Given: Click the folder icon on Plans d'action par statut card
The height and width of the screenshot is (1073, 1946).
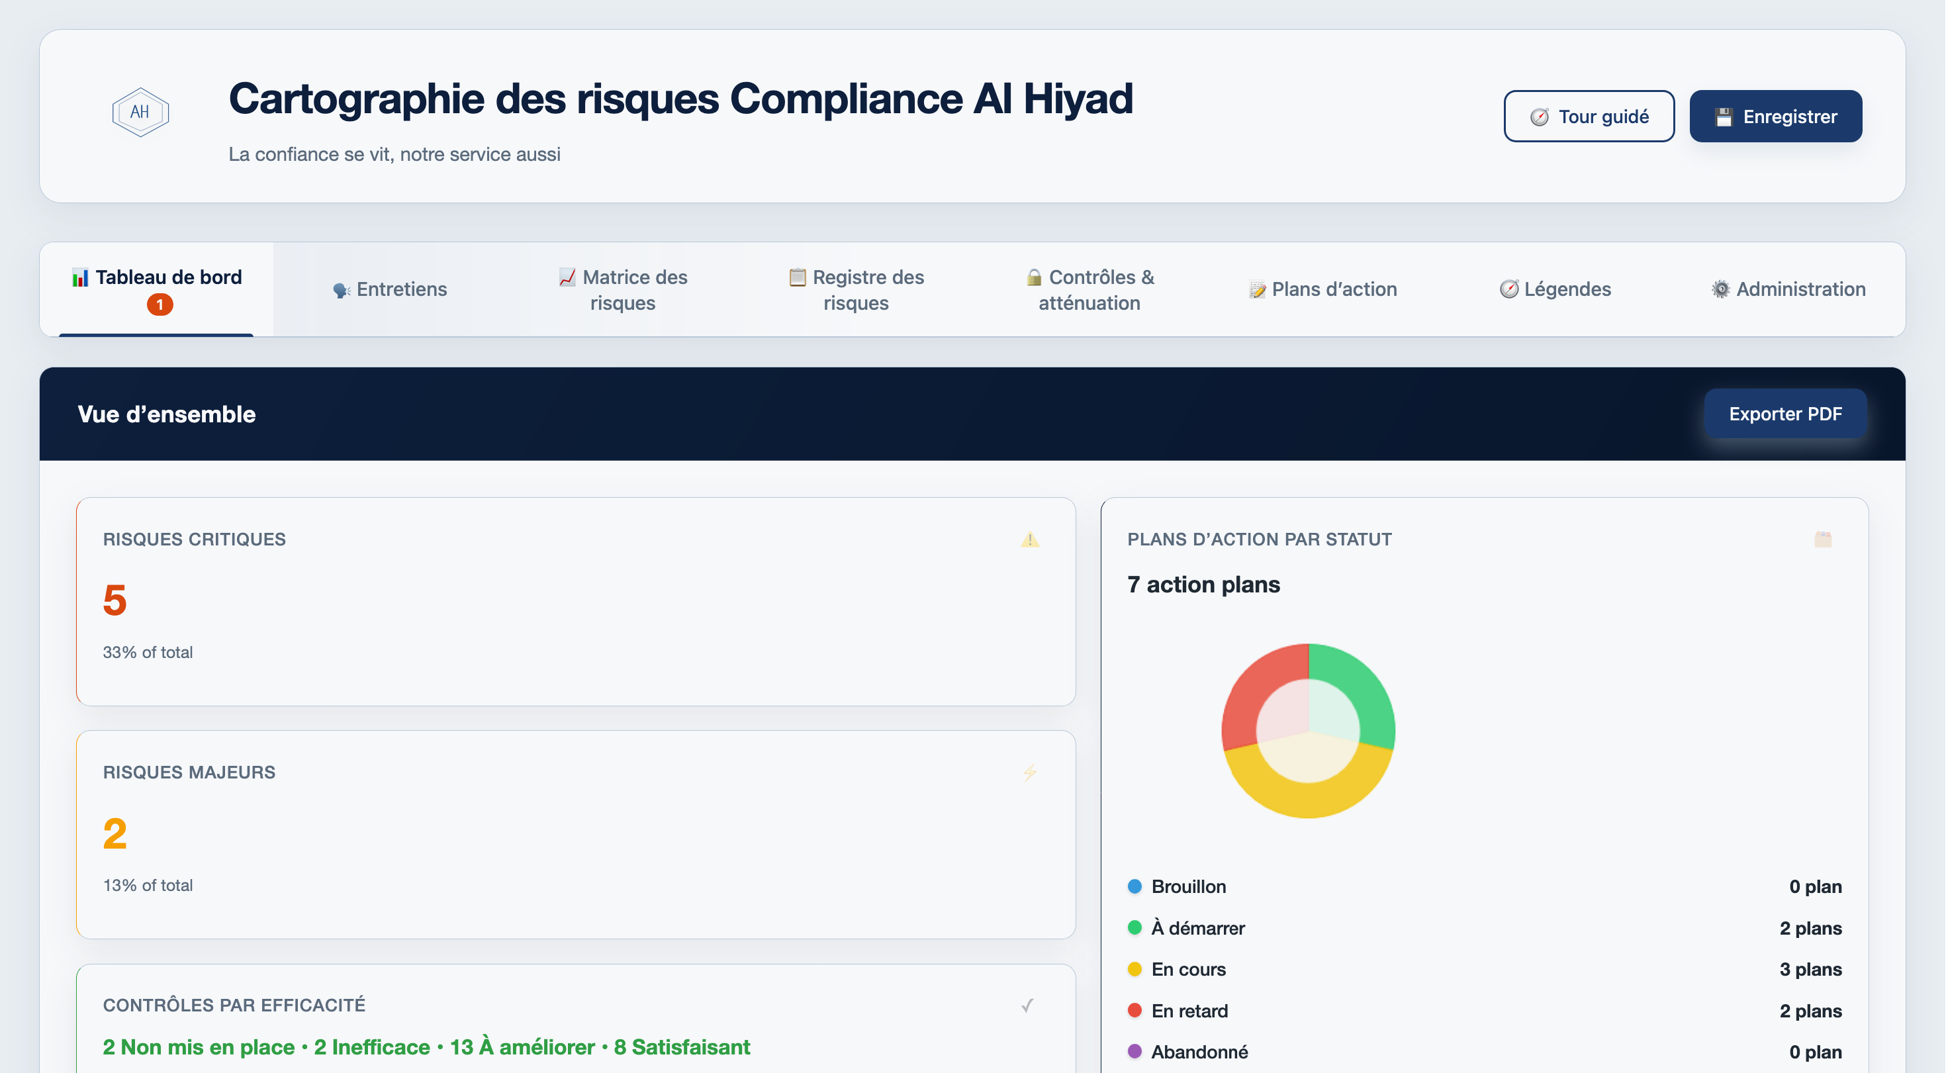Looking at the screenshot, I should (x=1823, y=539).
